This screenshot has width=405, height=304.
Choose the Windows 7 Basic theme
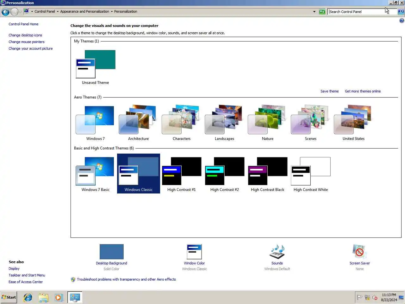tap(96, 174)
